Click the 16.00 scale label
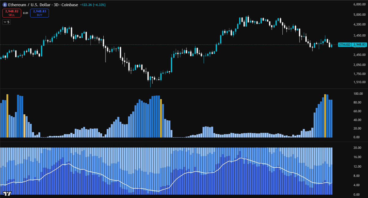This screenshot has height=198, width=368. coord(358,157)
